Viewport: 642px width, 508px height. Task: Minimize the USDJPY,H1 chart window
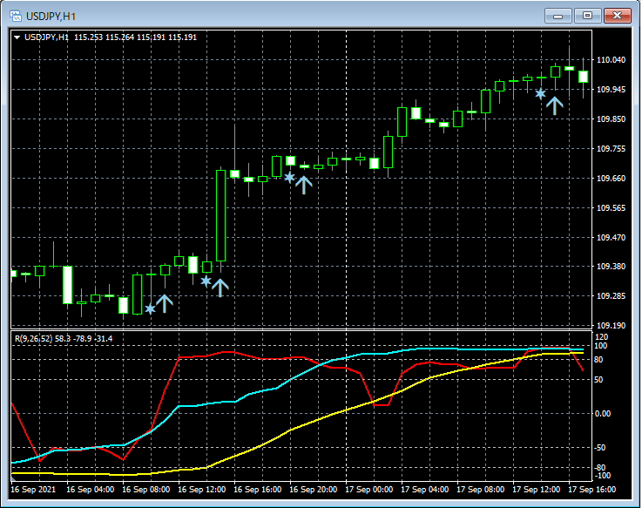click(x=558, y=16)
